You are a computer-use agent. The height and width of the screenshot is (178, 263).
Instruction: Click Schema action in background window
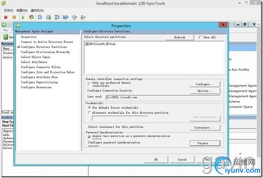click(x=234, y=101)
